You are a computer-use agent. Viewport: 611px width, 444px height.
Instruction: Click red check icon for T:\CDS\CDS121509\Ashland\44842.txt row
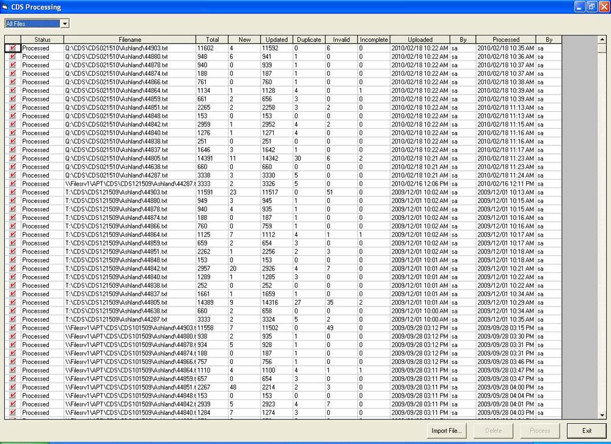point(12,269)
